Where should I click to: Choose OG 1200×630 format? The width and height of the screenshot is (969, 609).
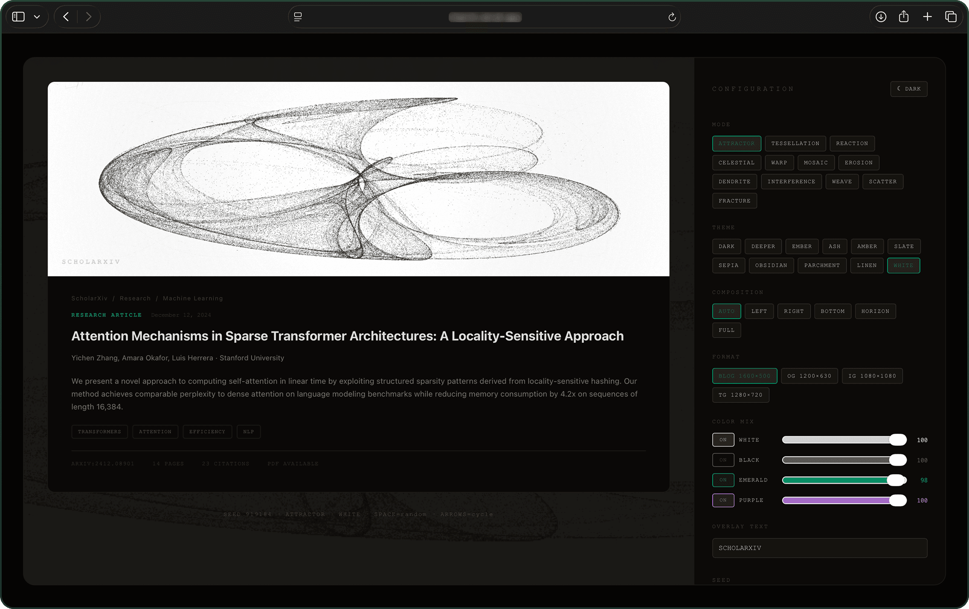(x=809, y=376)
